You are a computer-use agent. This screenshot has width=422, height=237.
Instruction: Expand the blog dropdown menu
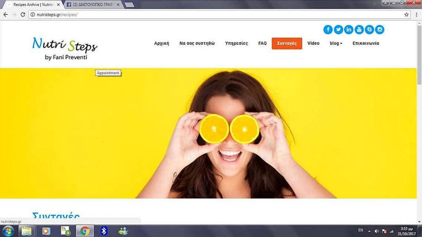336,43
